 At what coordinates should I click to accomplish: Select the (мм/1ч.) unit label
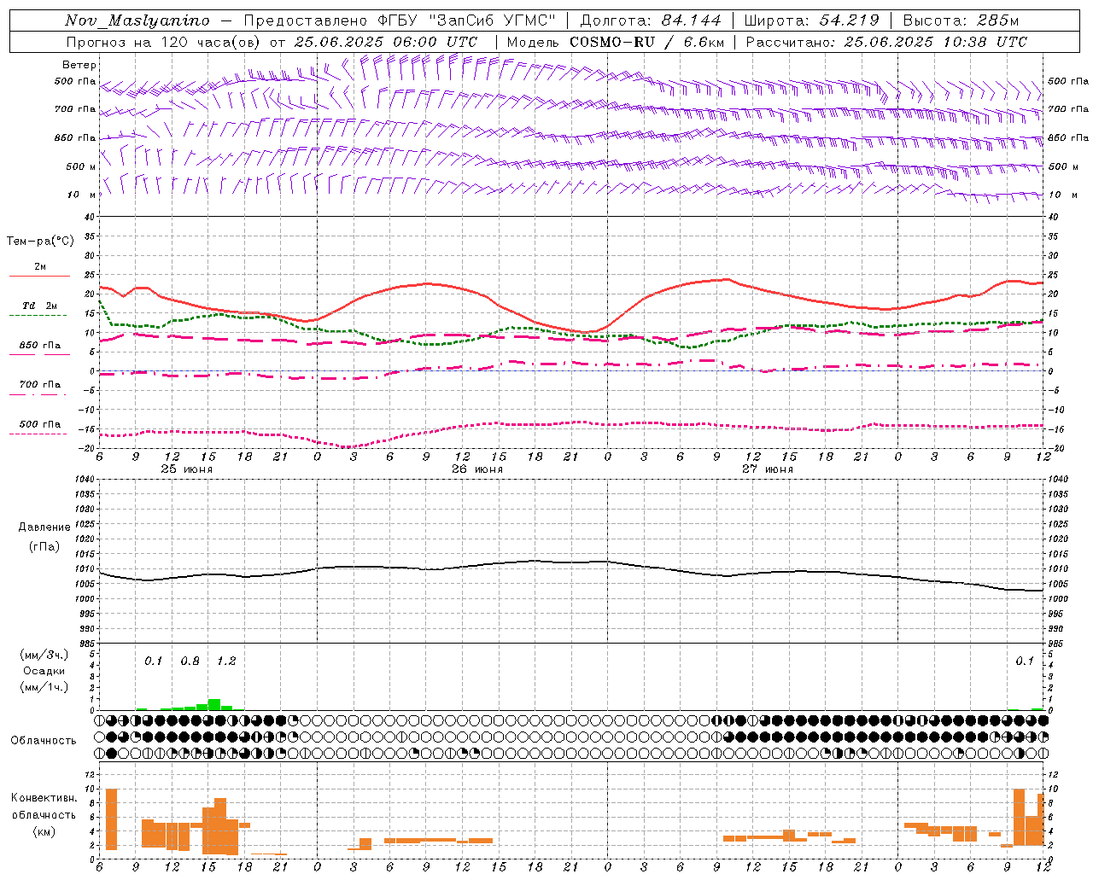point(44,687)
